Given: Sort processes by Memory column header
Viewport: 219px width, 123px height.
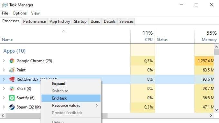Looking at the screenshot, I should (x=206, y=36).
